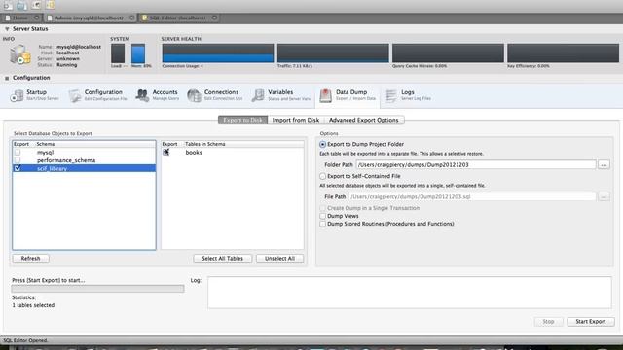Select Export to Self-Contained File radio
623x350 pixels.
click(322, 176)
